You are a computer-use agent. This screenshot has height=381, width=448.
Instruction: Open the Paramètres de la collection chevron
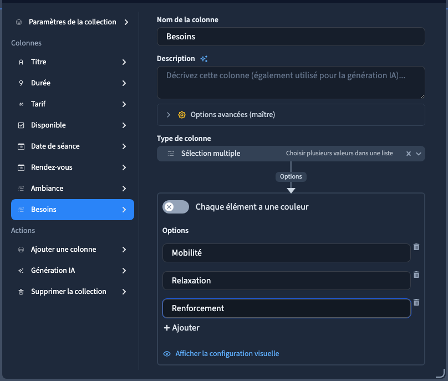pos(126,22)
